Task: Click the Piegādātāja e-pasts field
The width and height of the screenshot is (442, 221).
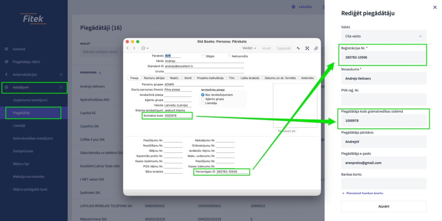Action: point(384,163)
